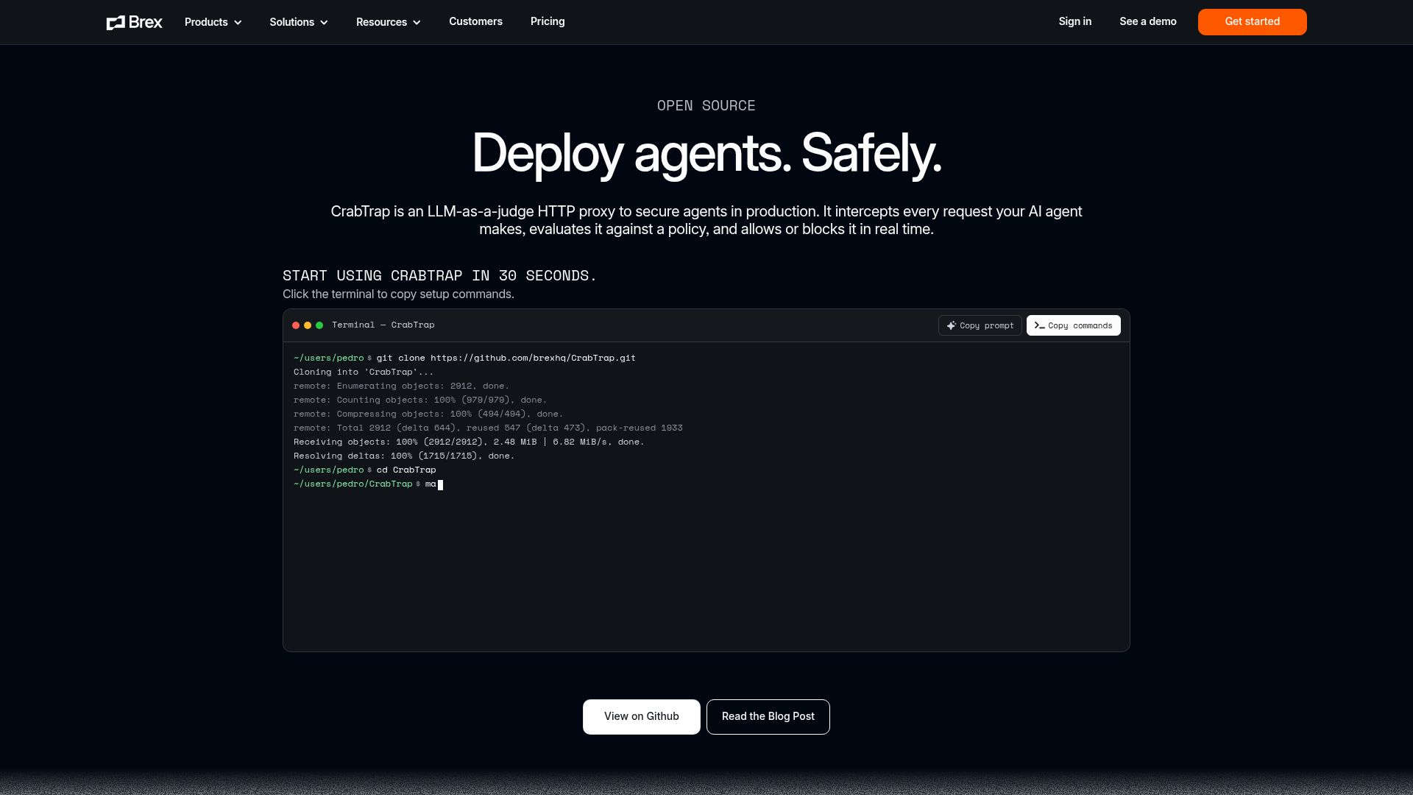Click 'Resolving deltas: 100%' output line
Image resolution: width=1413 pixels, height=795 pixels.
[404, 456]
